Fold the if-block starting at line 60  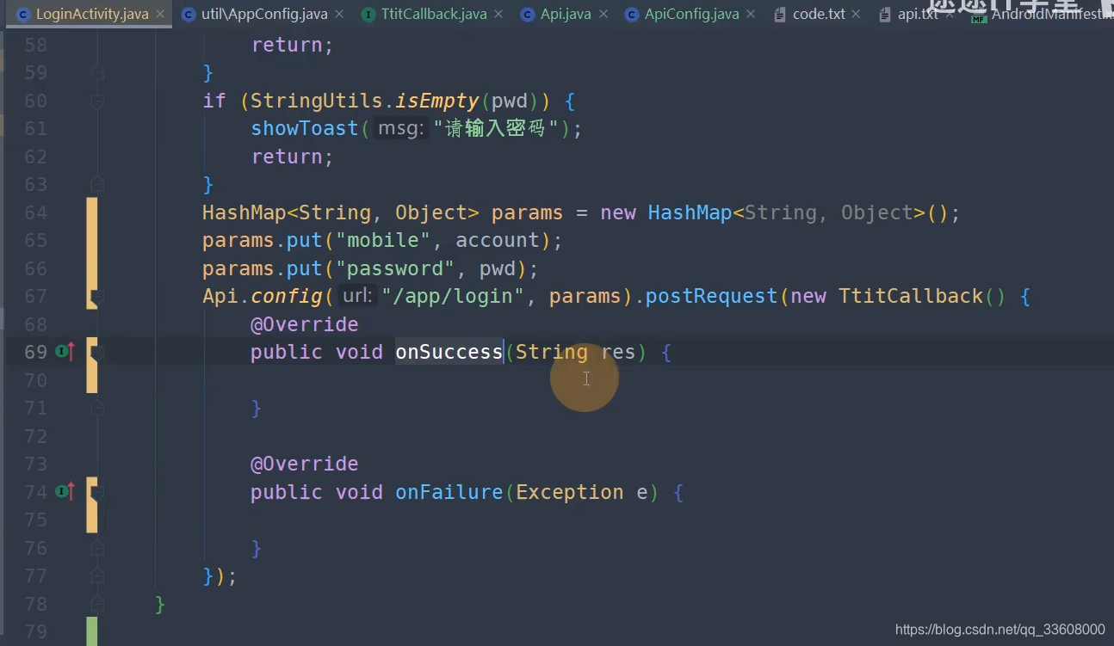point(97,102)
